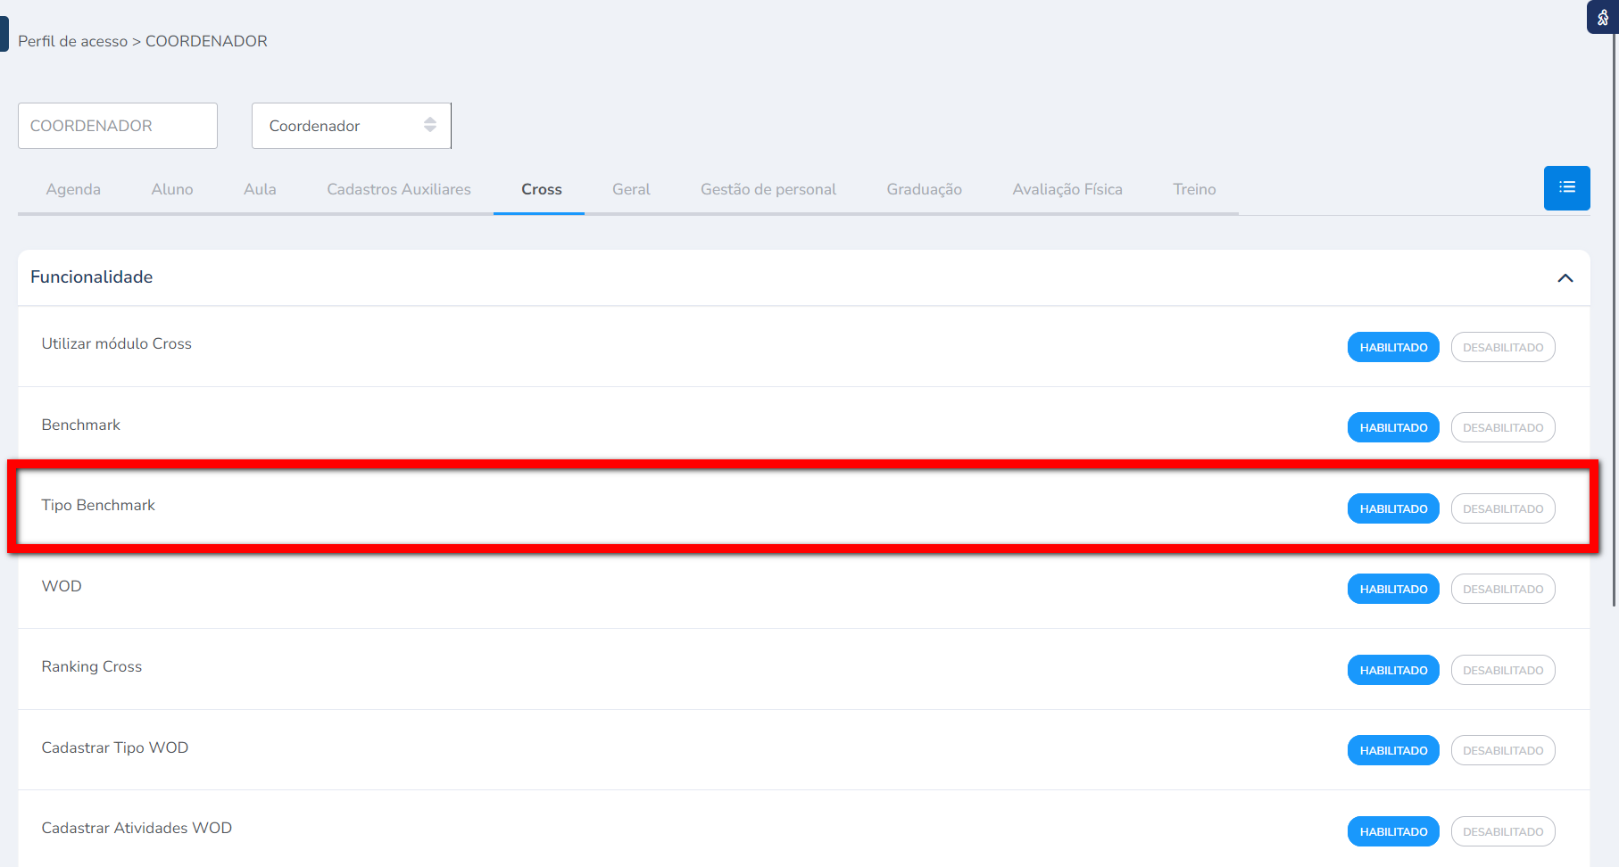The width and height of the screenshot is (1619, 867).
Task: Set Benchmark to Desabilitado
Action: click(1502, 427)
